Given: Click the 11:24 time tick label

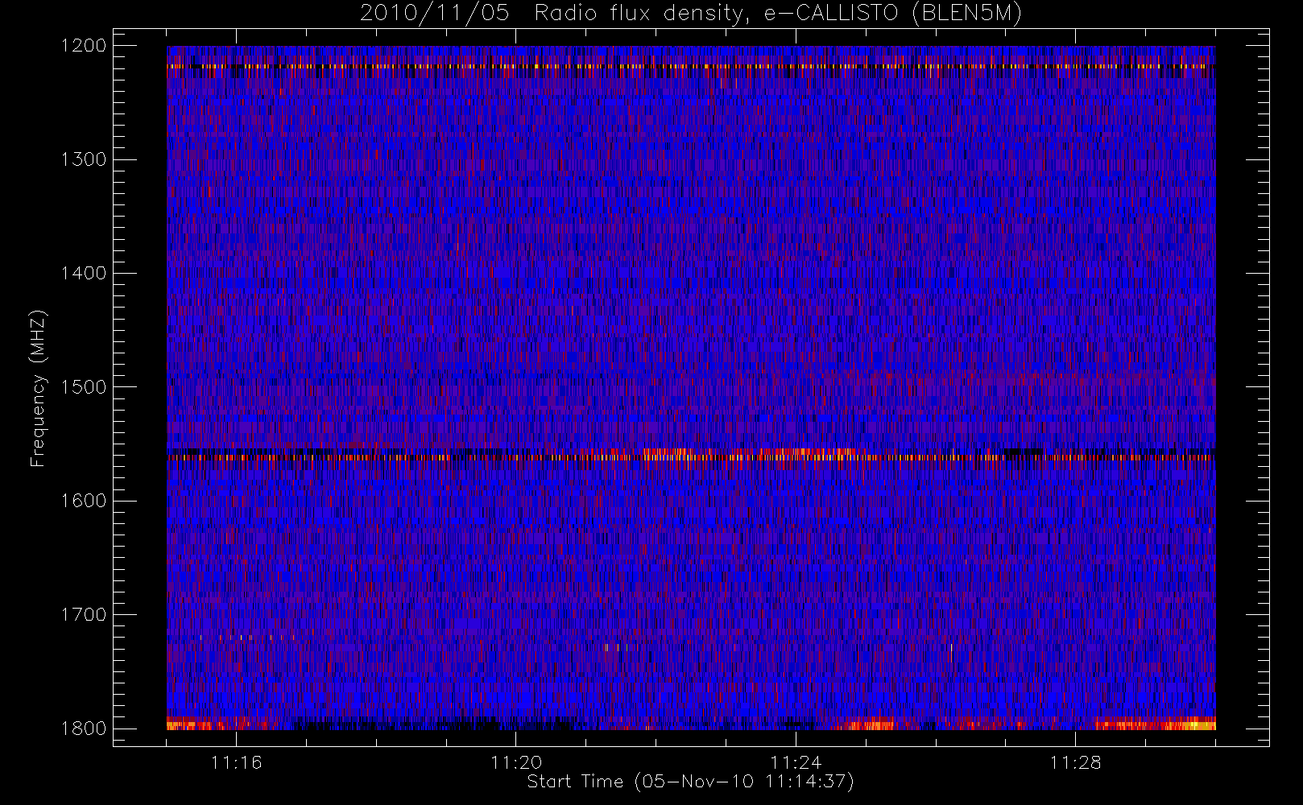Looking at the screenshot, I should [x=796, y=762].
